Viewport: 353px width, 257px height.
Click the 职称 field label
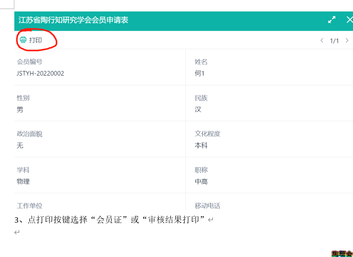[x=201, y=170]
